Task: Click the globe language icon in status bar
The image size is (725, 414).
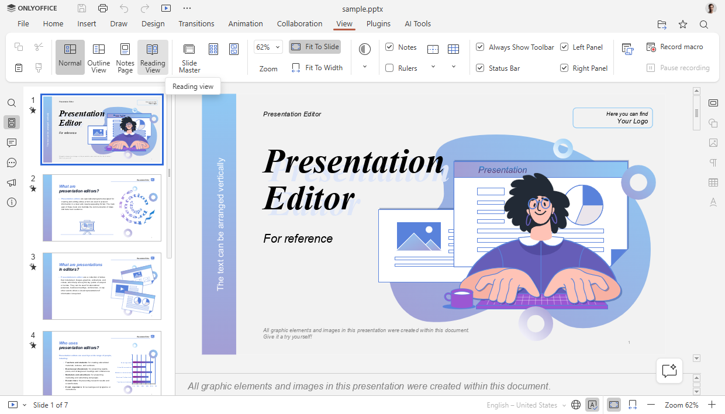Action: [576, 405]
